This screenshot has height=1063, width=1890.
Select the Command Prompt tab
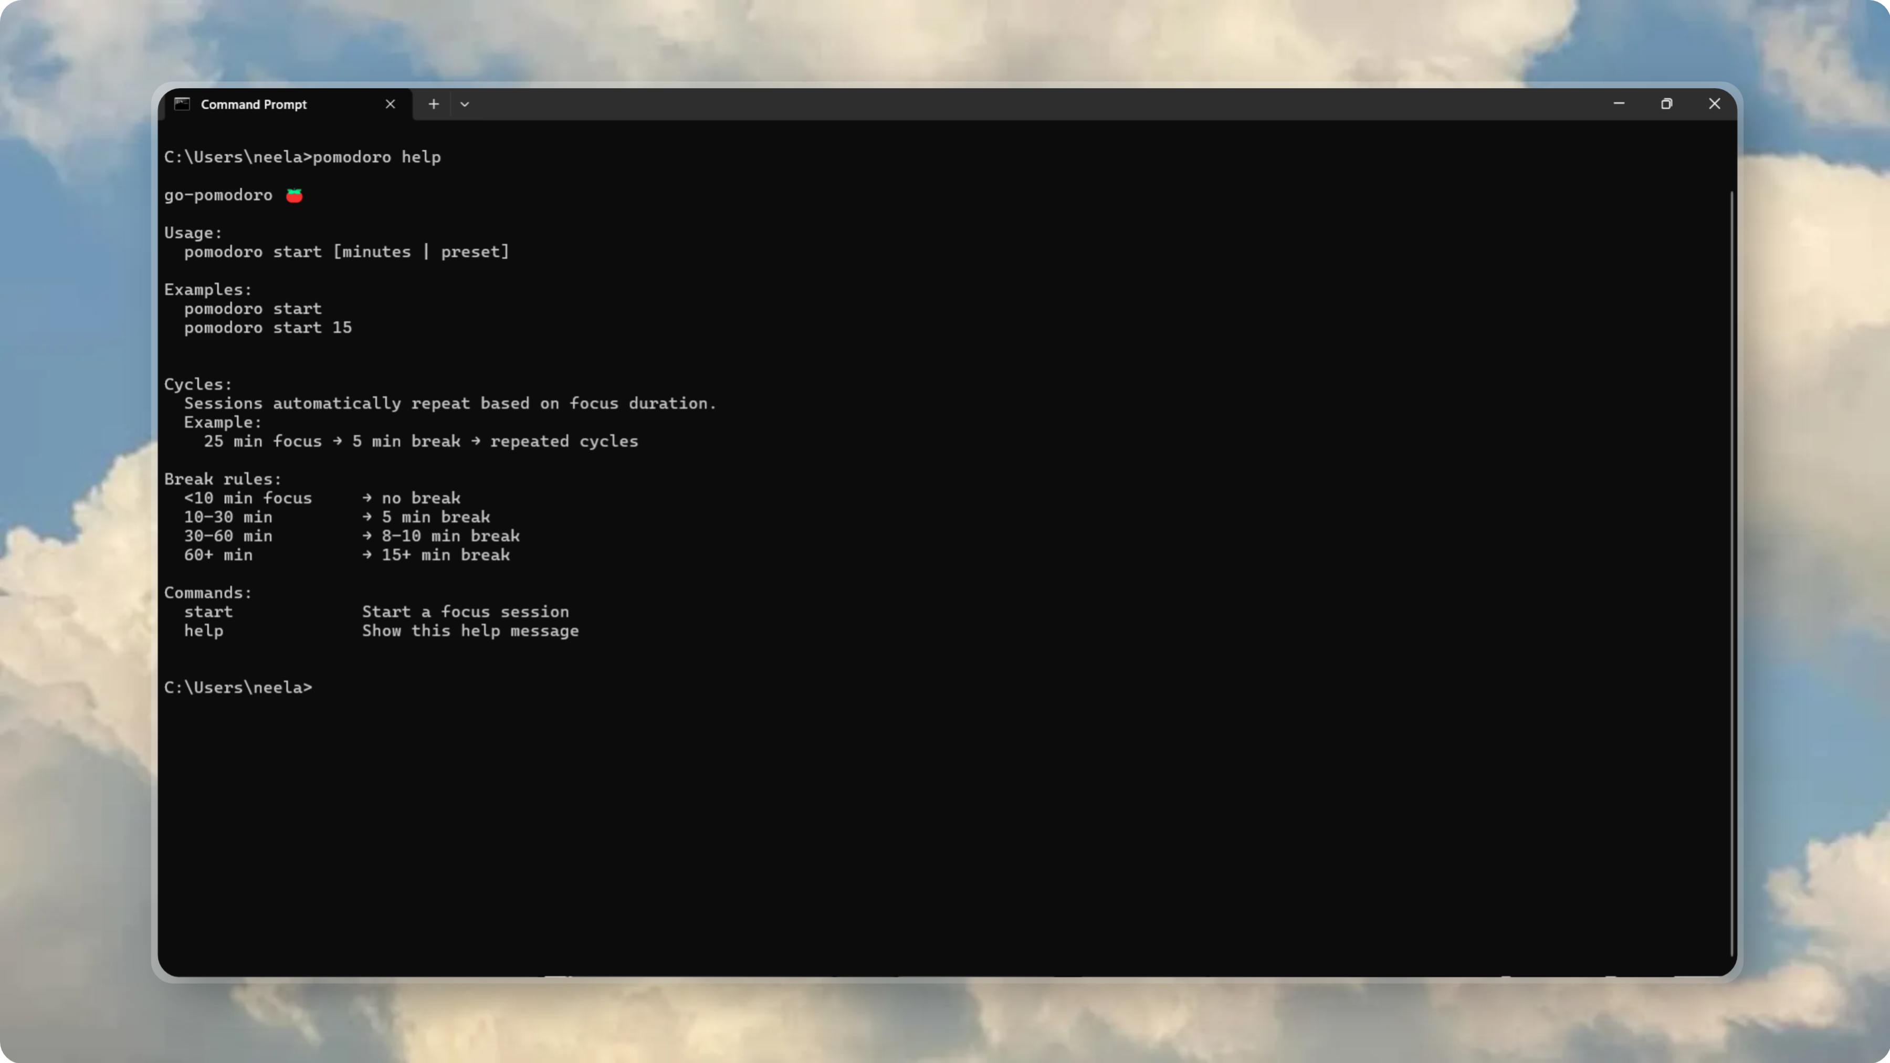(255, 104)
